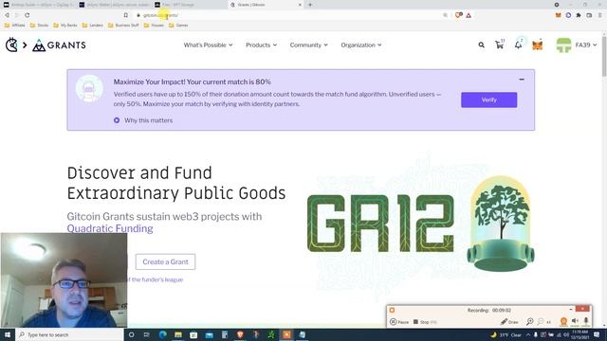Click the Brave rewards triangle icon
The height and width of the screenshot is (341, 607).
click(x=469, y=15)
